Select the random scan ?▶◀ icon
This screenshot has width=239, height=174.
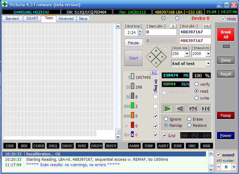tap(193, 109)
